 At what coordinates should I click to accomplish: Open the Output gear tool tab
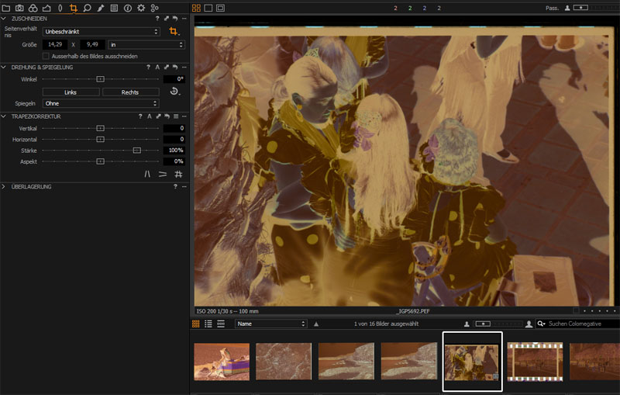(141, 8)
